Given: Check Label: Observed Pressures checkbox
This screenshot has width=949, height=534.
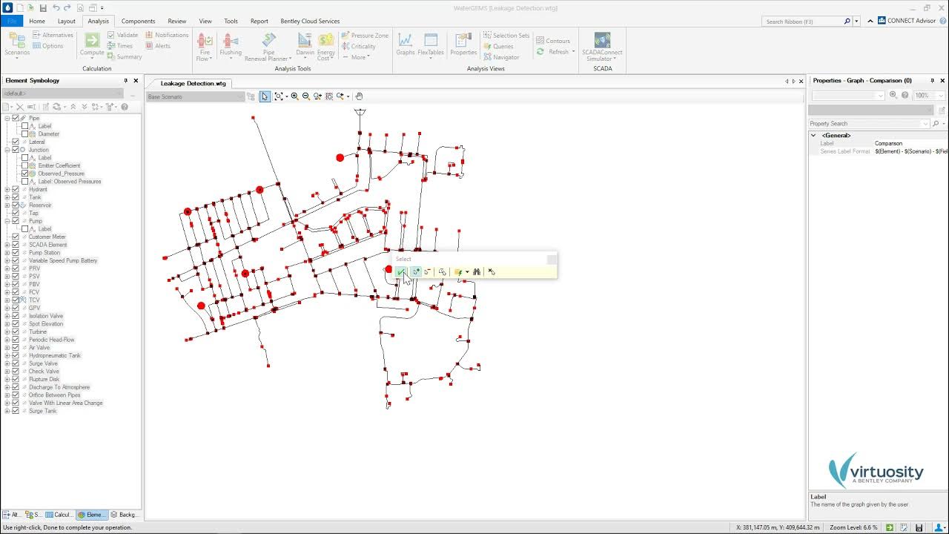Looking at the screenshot, I should [25, 182].
